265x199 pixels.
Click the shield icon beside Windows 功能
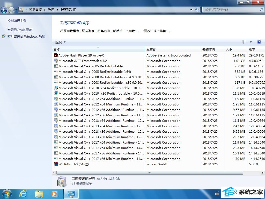coord(4,36)
